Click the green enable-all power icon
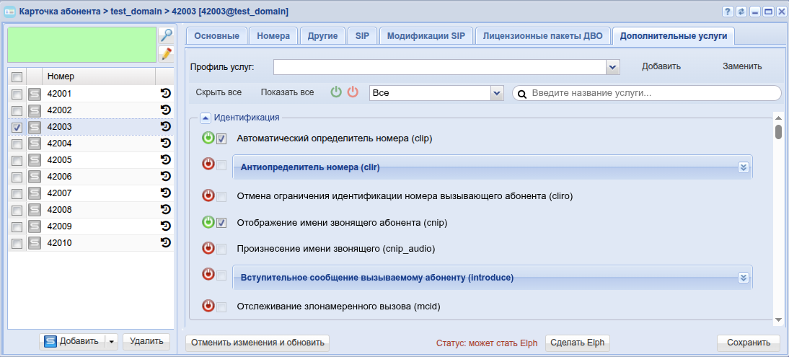Image resolution: width=789 pixels, height=357 pixels. 336,92
